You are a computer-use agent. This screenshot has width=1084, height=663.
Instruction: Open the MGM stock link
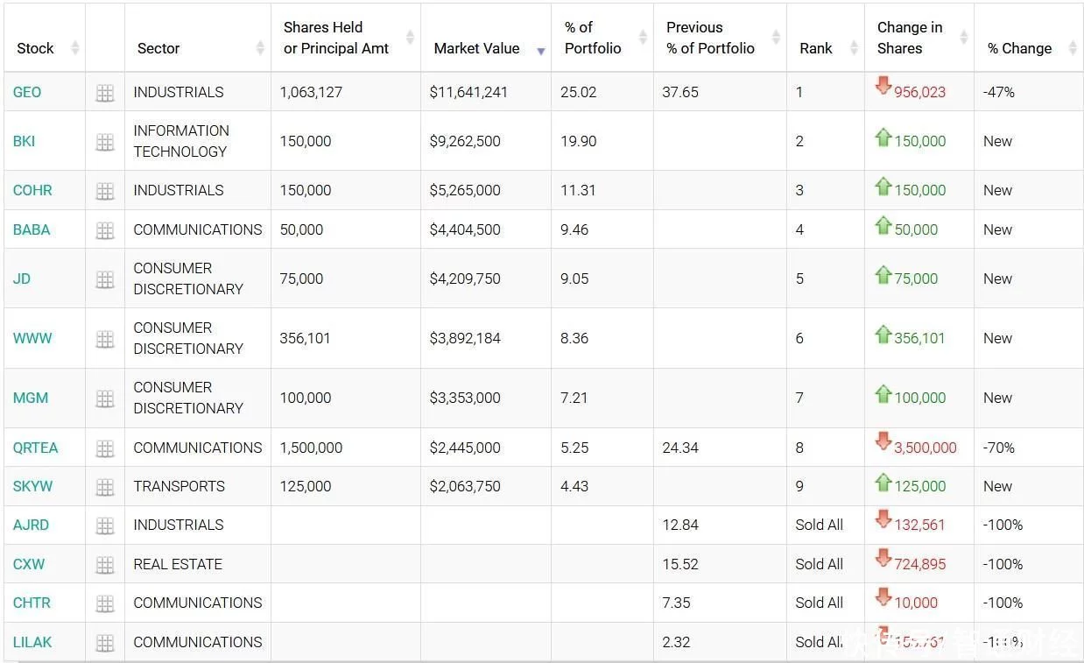(31, 399)
